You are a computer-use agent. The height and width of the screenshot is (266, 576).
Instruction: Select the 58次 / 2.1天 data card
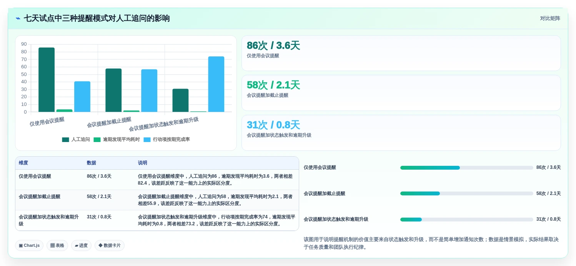[x=401, y=93]
